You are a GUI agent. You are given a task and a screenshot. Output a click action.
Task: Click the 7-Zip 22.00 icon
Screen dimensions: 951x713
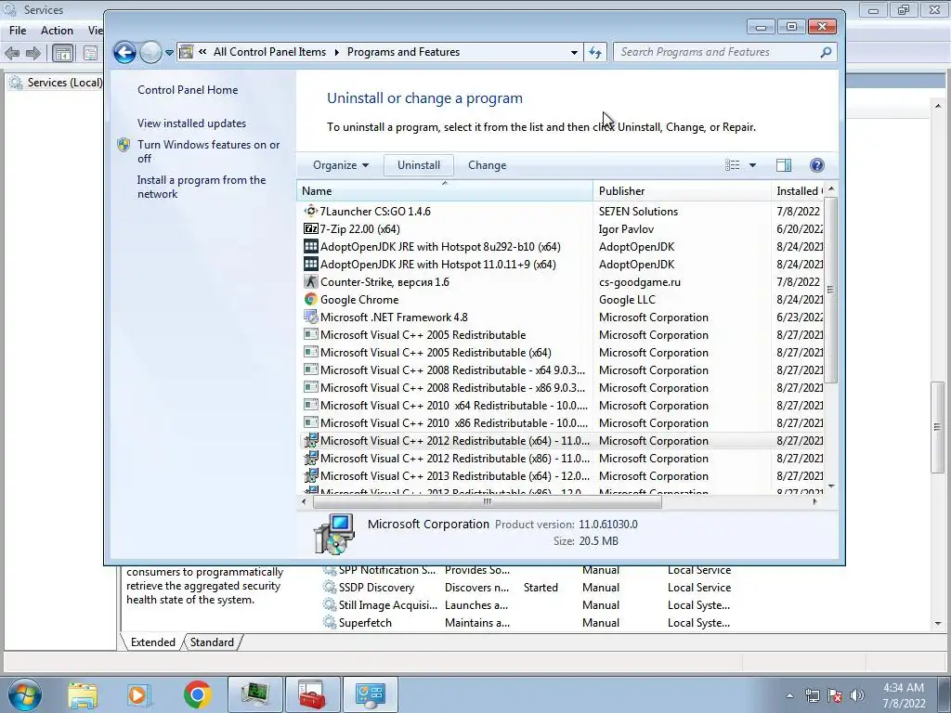click(310, 228)
